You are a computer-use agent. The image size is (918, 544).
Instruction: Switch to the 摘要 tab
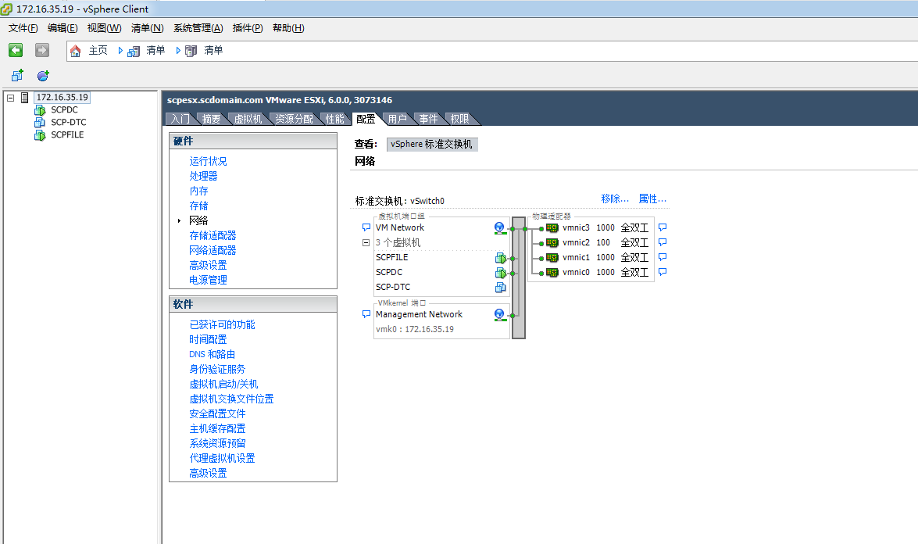(212, 119)
